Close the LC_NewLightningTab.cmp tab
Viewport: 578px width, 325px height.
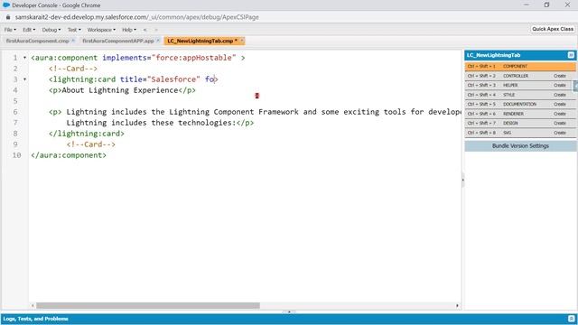pyautogui.click(x=242, y=41)
